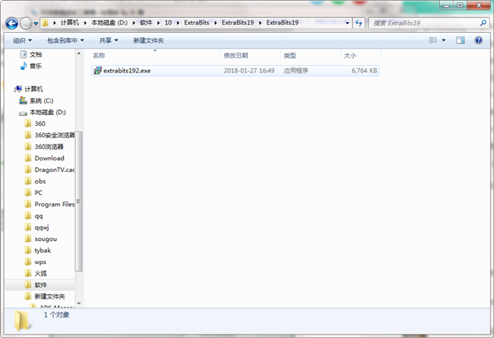Select the 软件 folder in the tree
Image resolution: width=494 pixels, height=338 pixels.
pos(40,285)
